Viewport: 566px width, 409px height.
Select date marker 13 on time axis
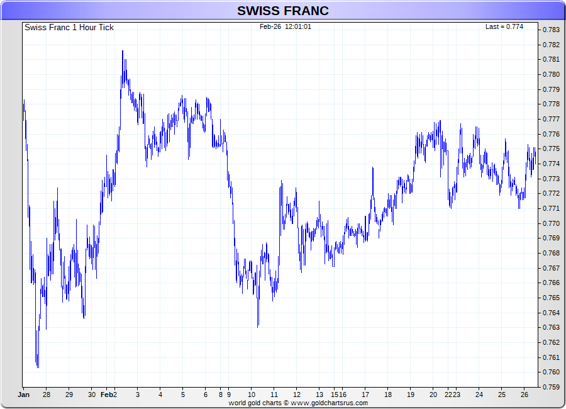tap(319, 395)
